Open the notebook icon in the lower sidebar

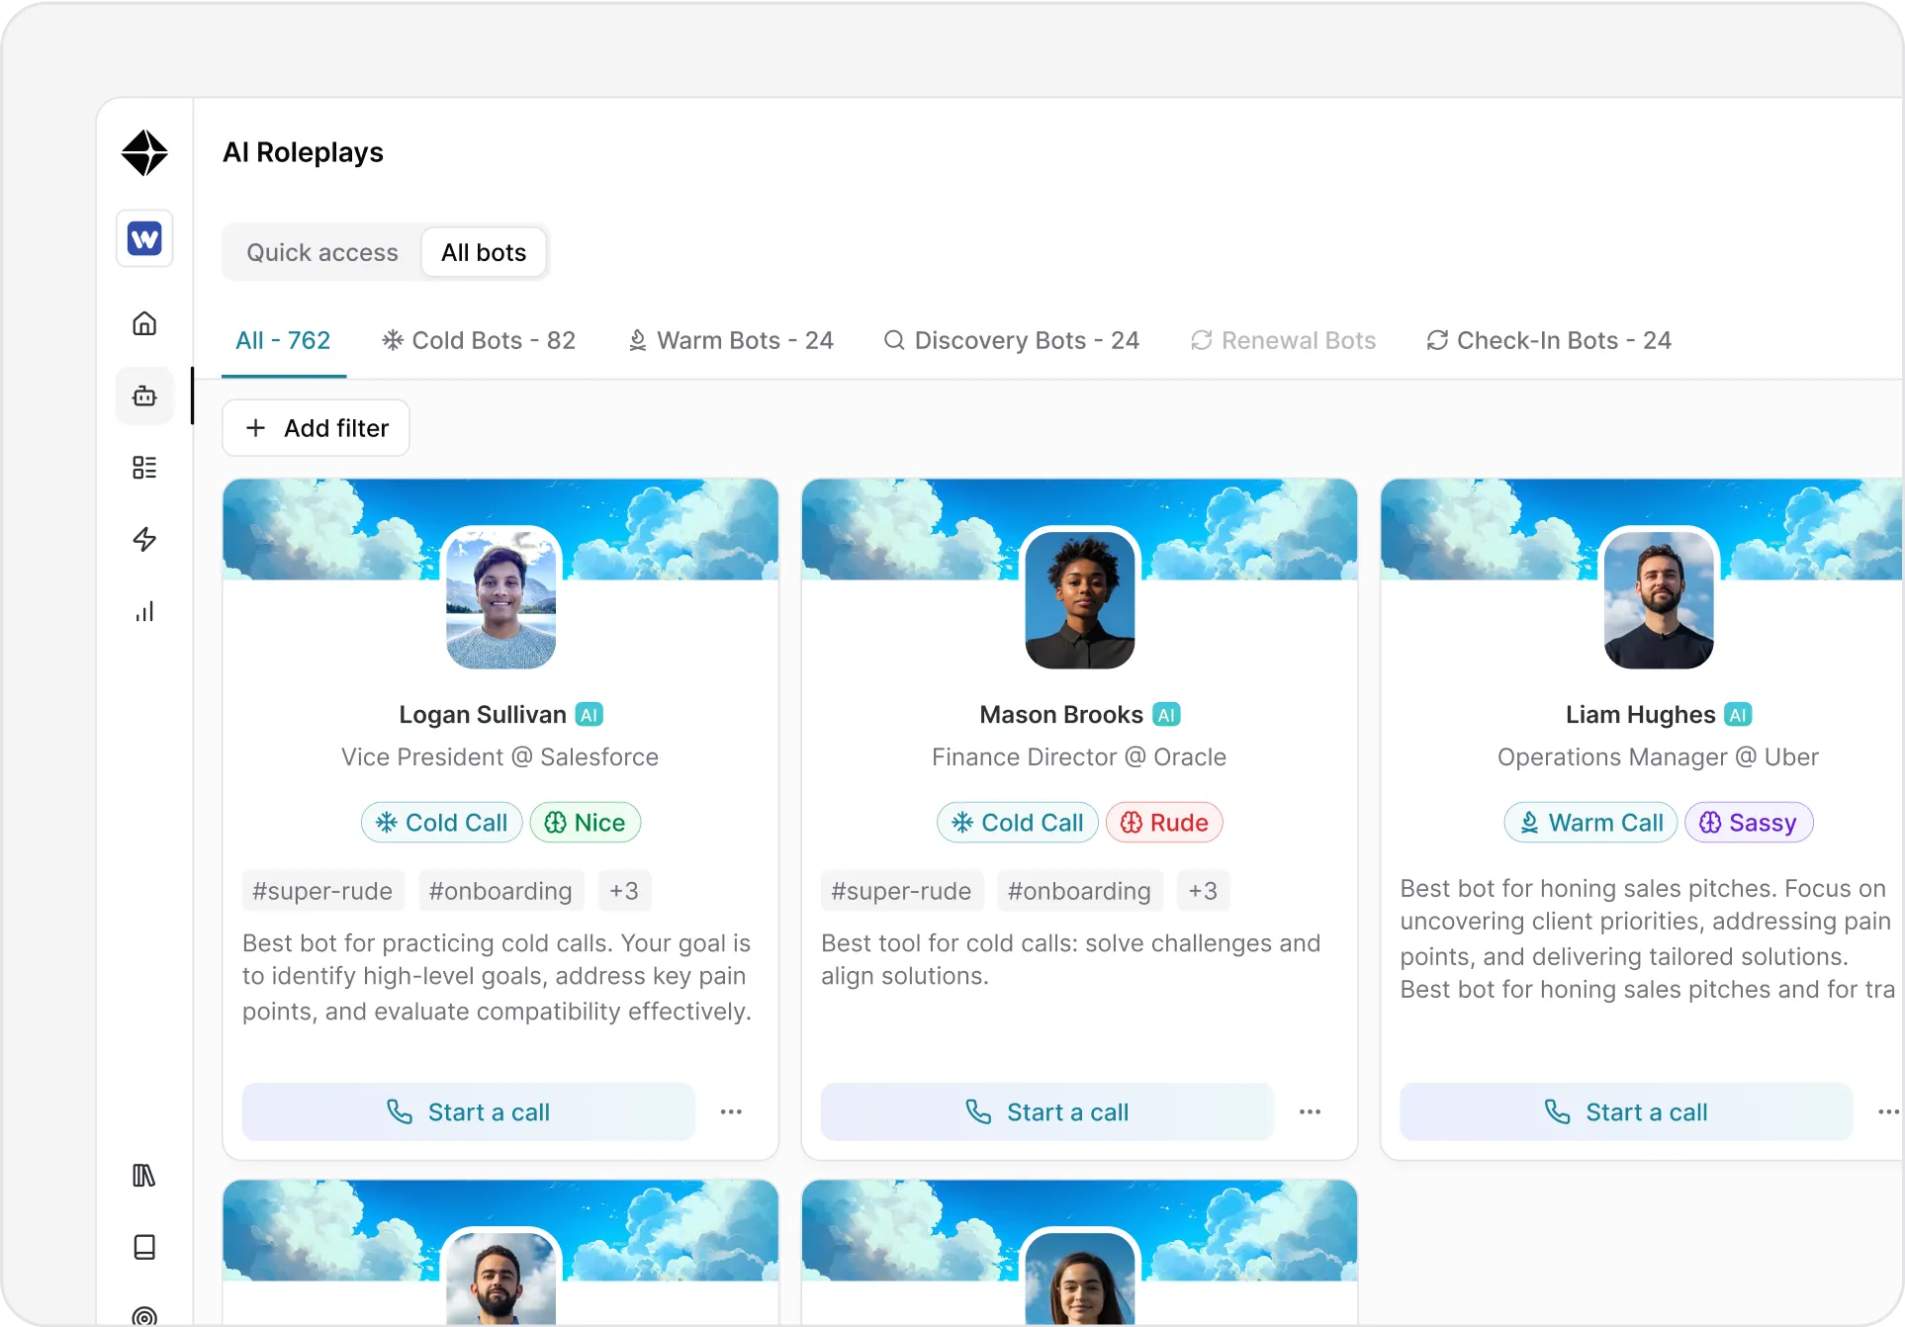144,1247
